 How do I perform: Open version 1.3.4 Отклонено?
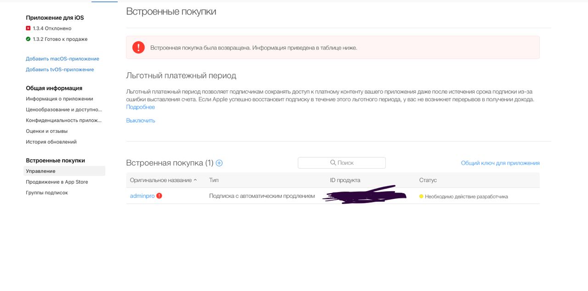(x=52, y=28)
